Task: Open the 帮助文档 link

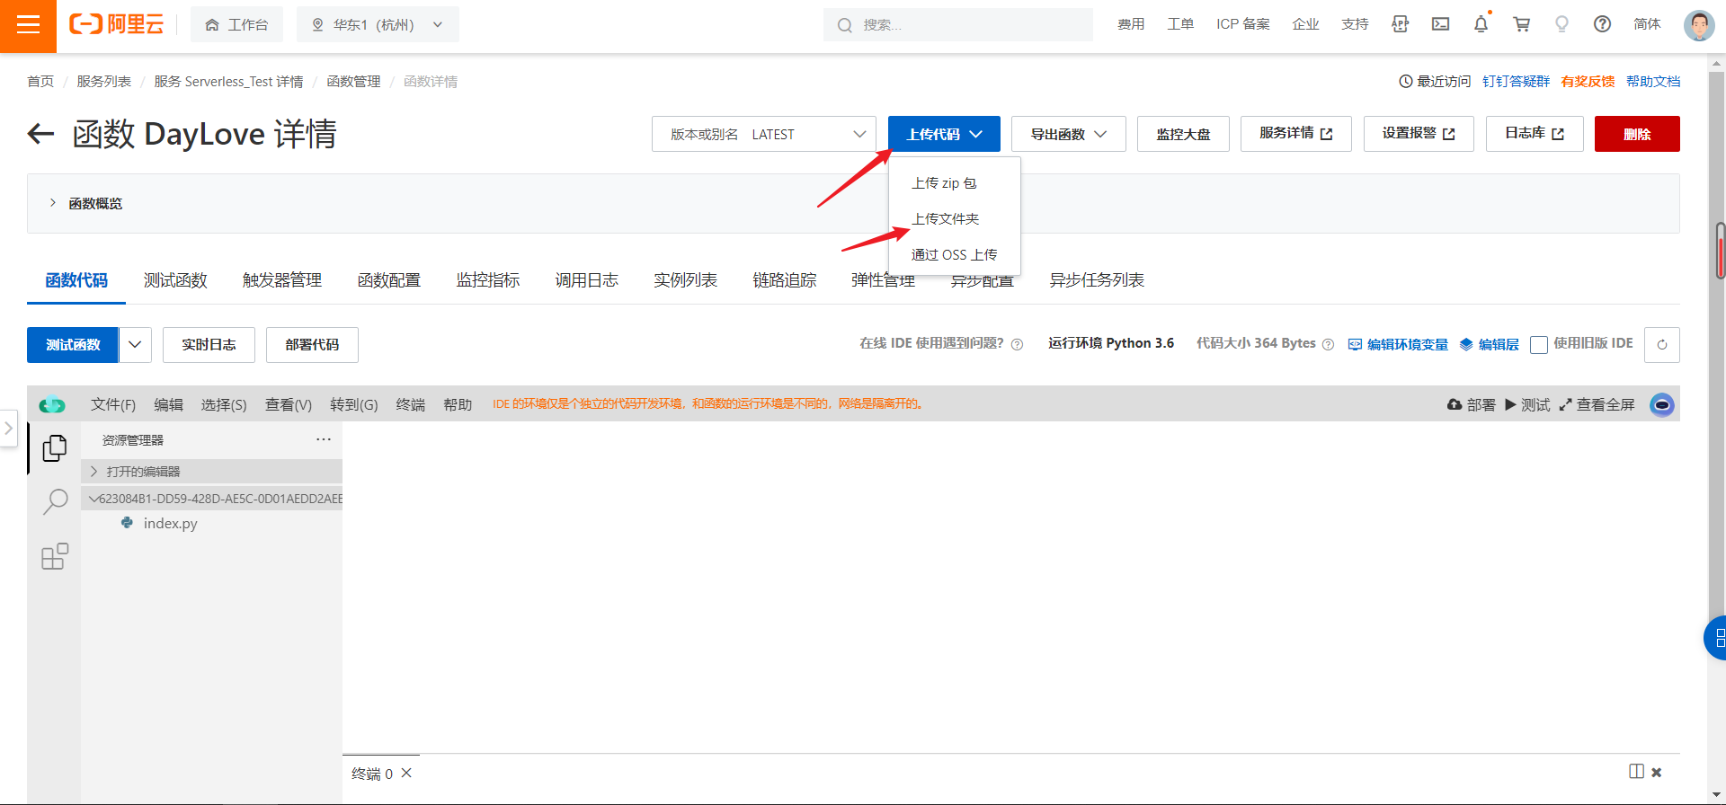Action: click(x=1653, y=82)
